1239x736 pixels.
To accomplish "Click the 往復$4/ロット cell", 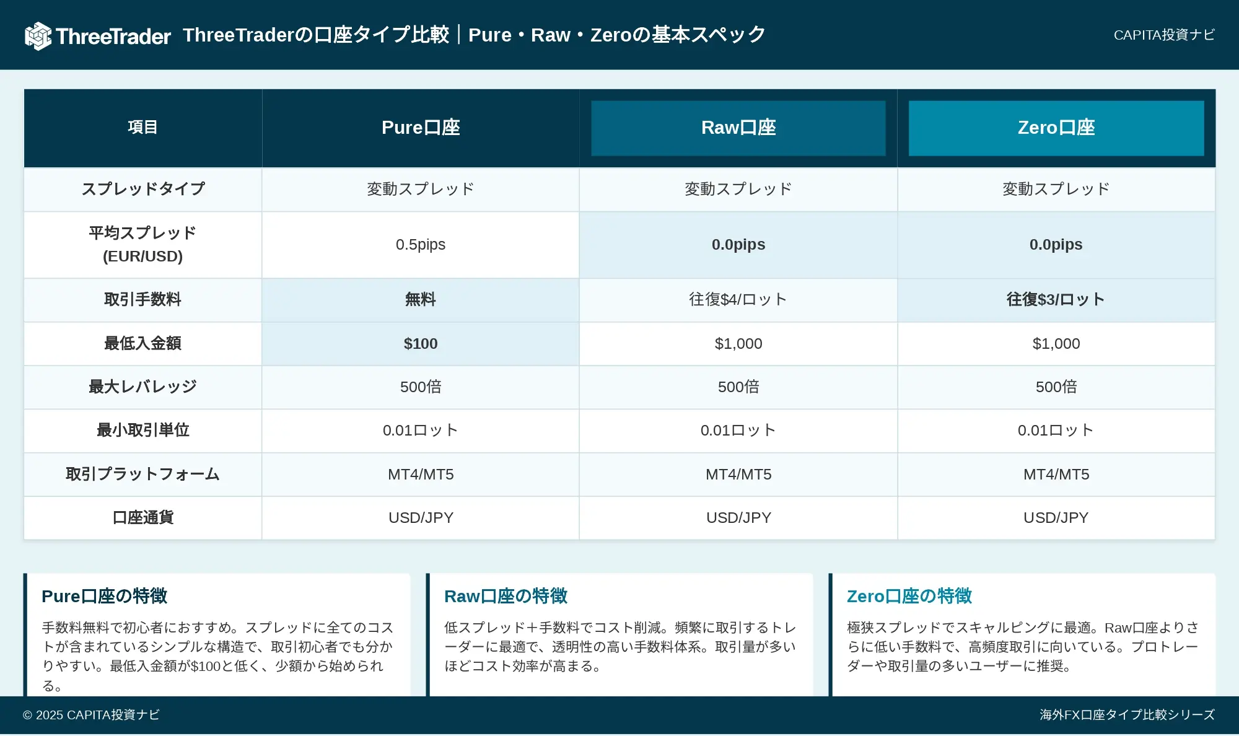I will click(738, 300).
